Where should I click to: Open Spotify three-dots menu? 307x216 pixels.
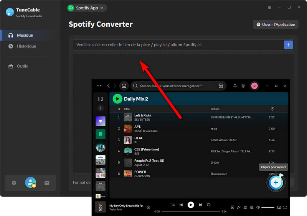point(99,86)
